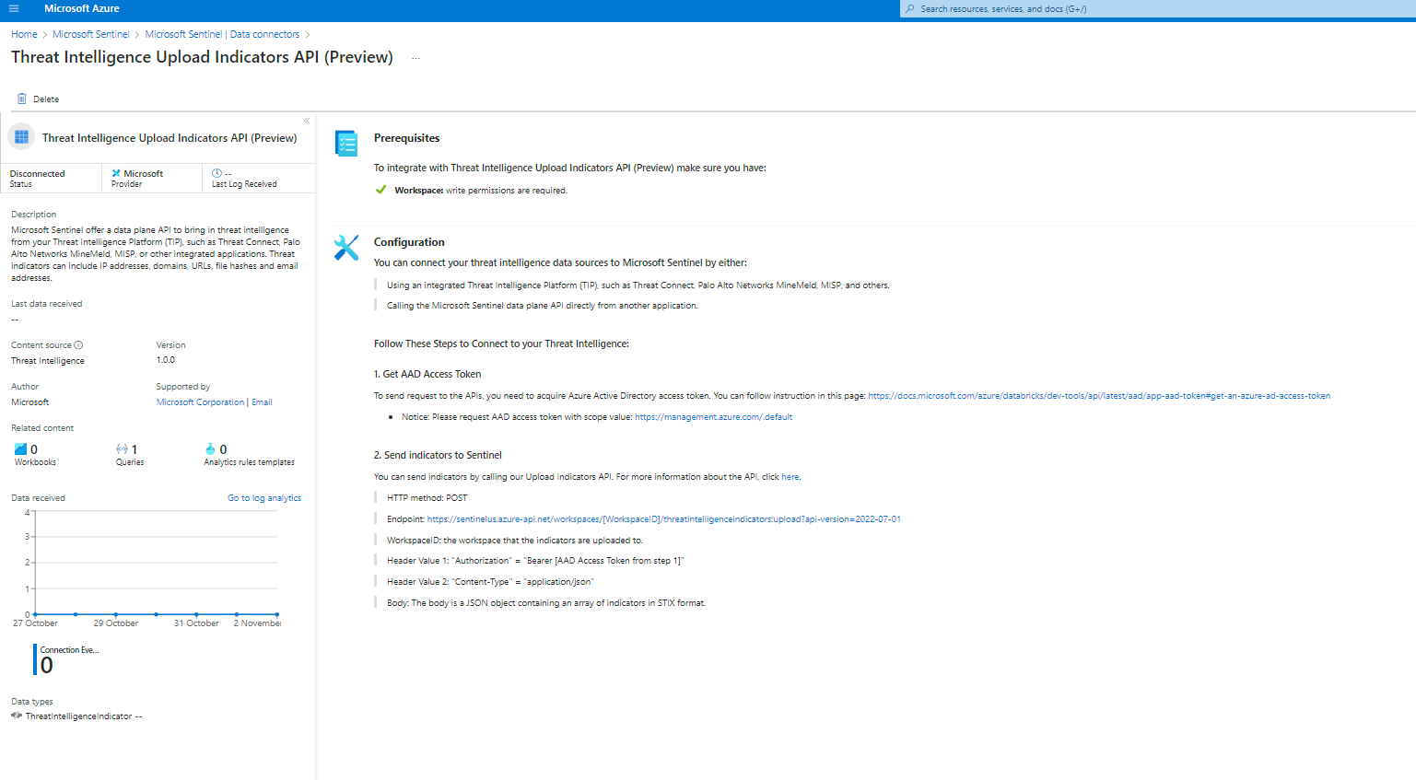Click the Microsoft provider icon
The image size is (1416, 780).
[x=116, y=173]
